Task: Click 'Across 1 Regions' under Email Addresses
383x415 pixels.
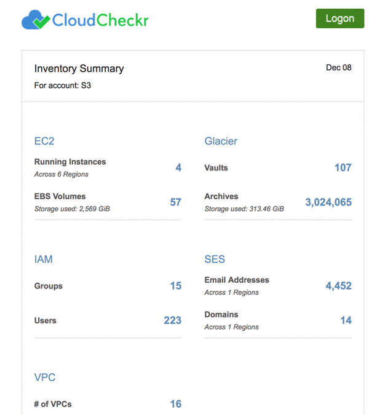Action: click(232, 293)
